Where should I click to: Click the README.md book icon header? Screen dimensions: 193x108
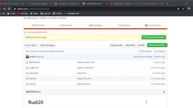click(27, 92)
